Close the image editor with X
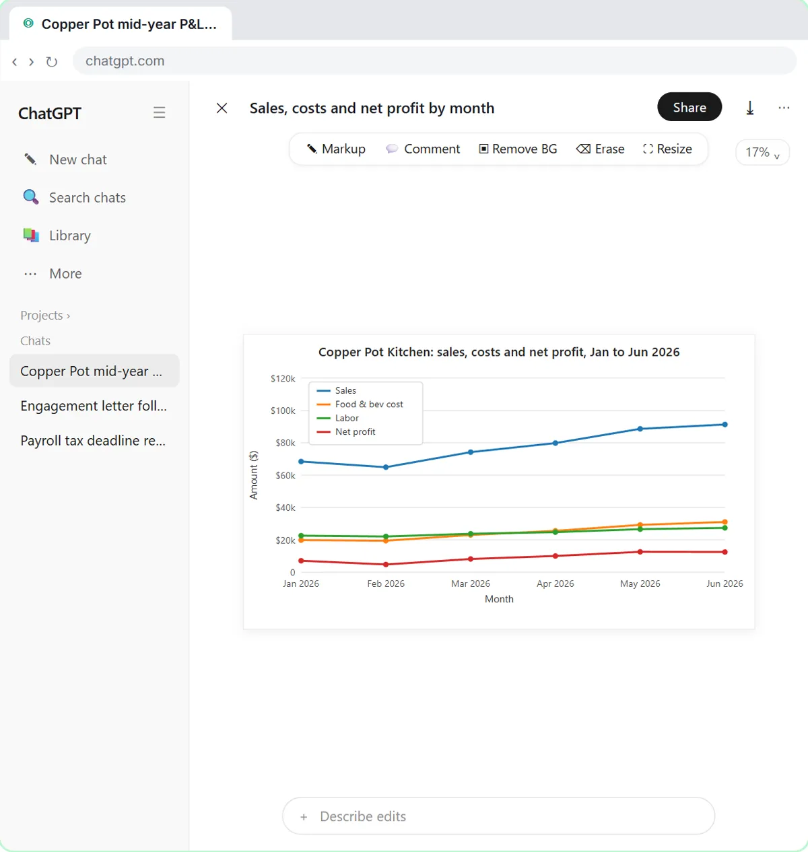This screenshot has height=852, width=808. [x=222, y=108]
